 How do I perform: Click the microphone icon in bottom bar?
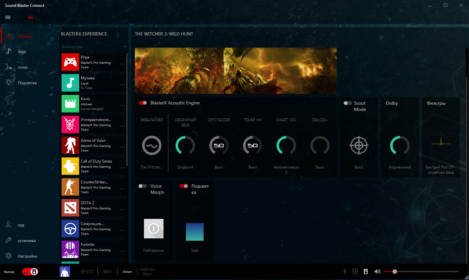[x=345, y=272]
